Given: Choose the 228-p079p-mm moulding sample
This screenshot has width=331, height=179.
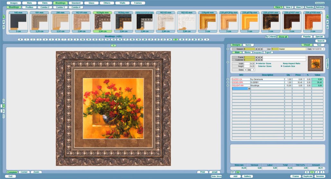Looking at the screenshot, I should click(250, 22).
